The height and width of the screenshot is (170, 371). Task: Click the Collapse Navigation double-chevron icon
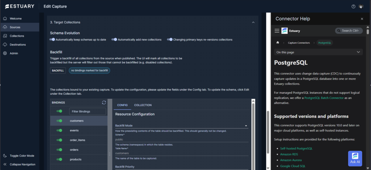click(5, 164)
